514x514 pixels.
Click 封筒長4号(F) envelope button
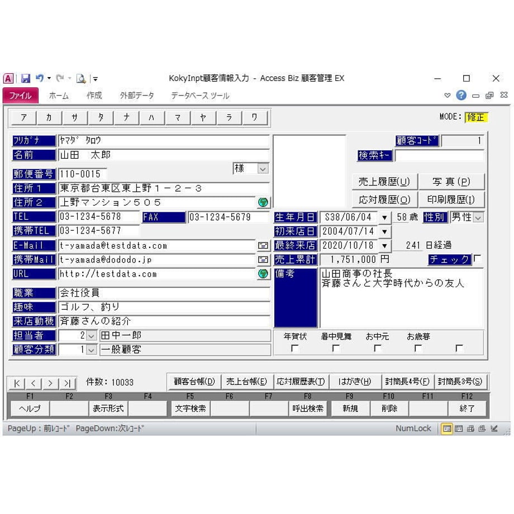[407, 382]
